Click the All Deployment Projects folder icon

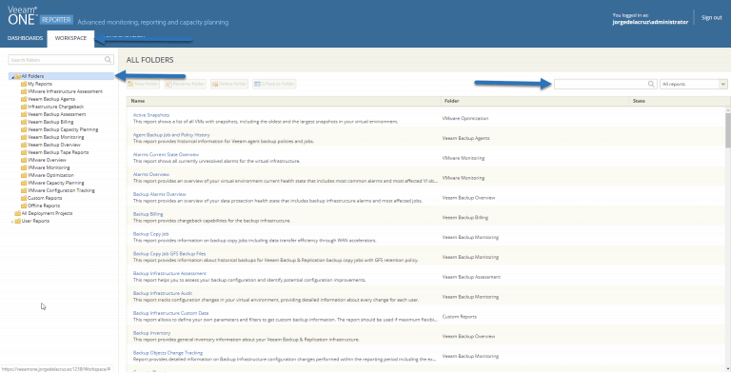(x=17, y=213)
